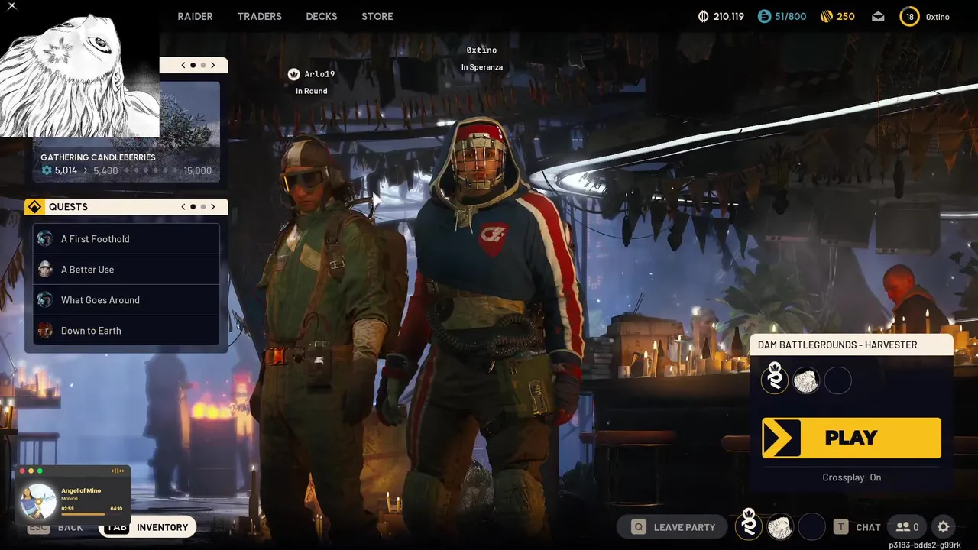Viewport: 978px width, 550px height.
Task: Click the Angel of Mine album art
Action: pyautogui.click(x=38, y=500)
